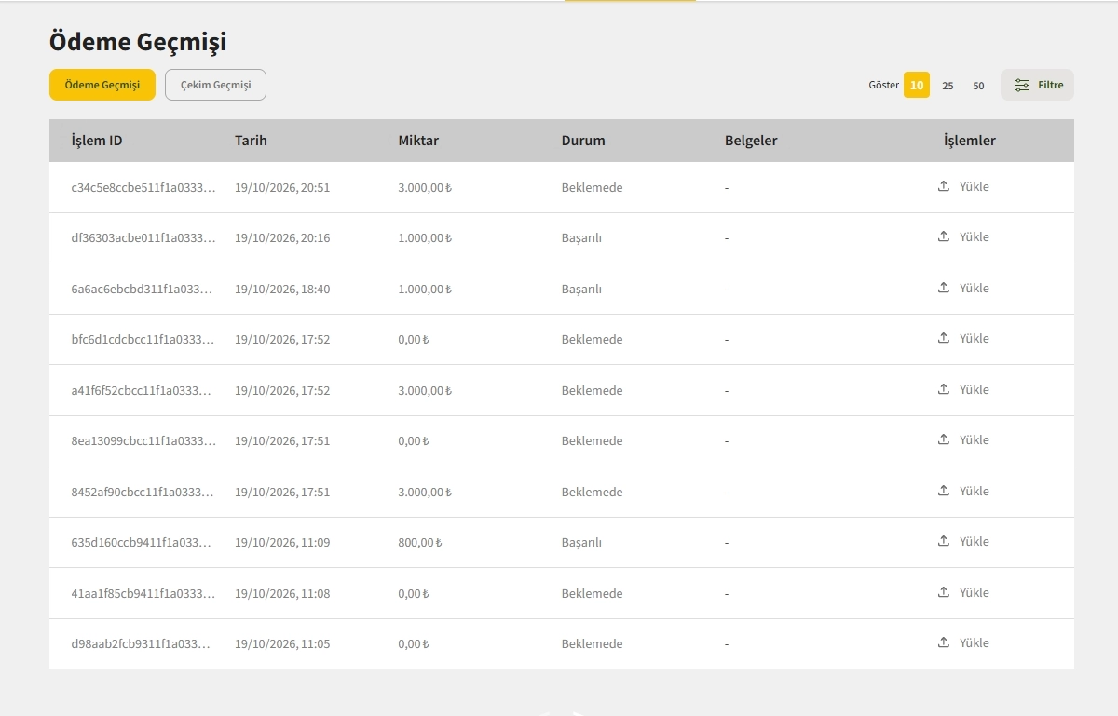1118x716 pixels.
Task: Click the Durum column header
Action: pyautogui.click(x=583, y=141)
